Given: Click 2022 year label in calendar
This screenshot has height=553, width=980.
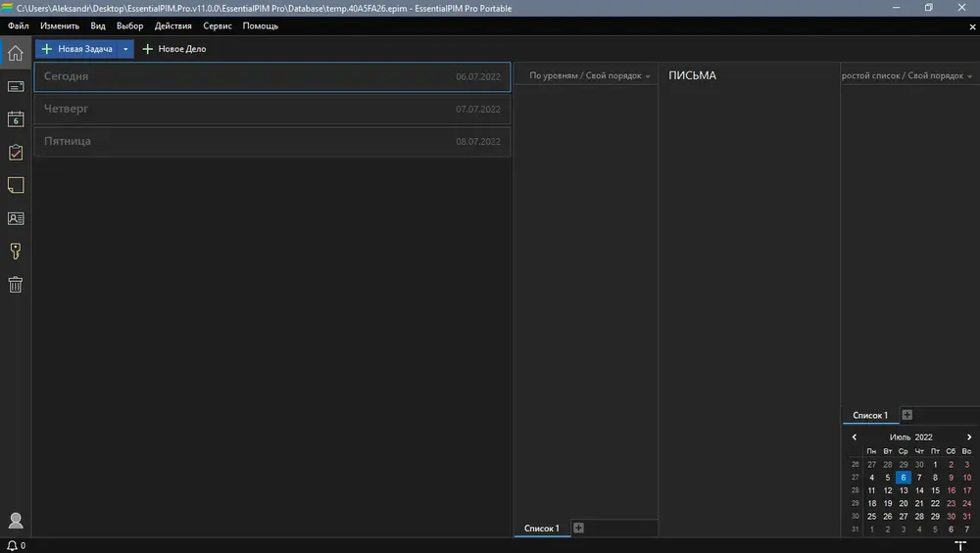Looking at the screenshot, I should tap(924, 437).
